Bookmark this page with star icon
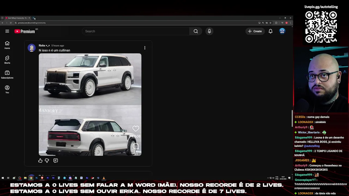 270,23
